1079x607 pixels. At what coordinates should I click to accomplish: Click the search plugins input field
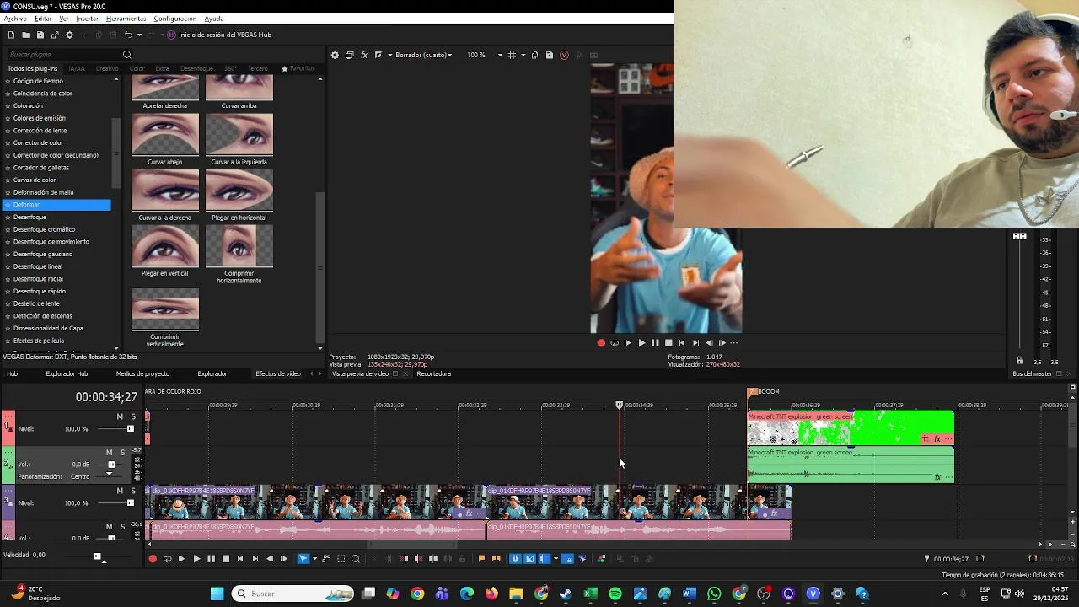[x=63, y=55]
